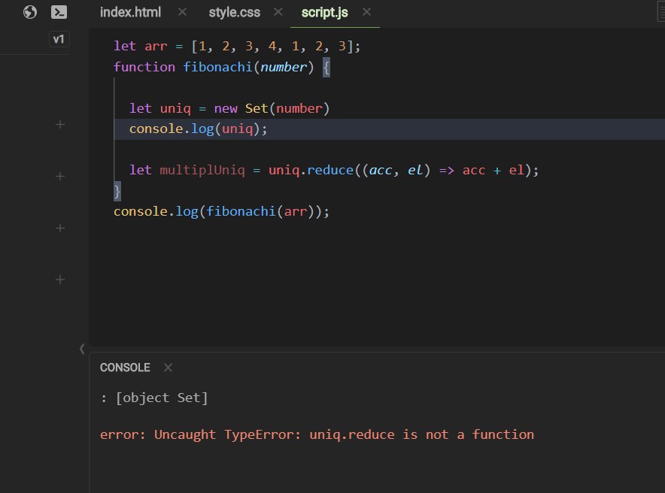Click the v1 version badge
Viewport: 665px width, 493px height.
tap(59, 39)
